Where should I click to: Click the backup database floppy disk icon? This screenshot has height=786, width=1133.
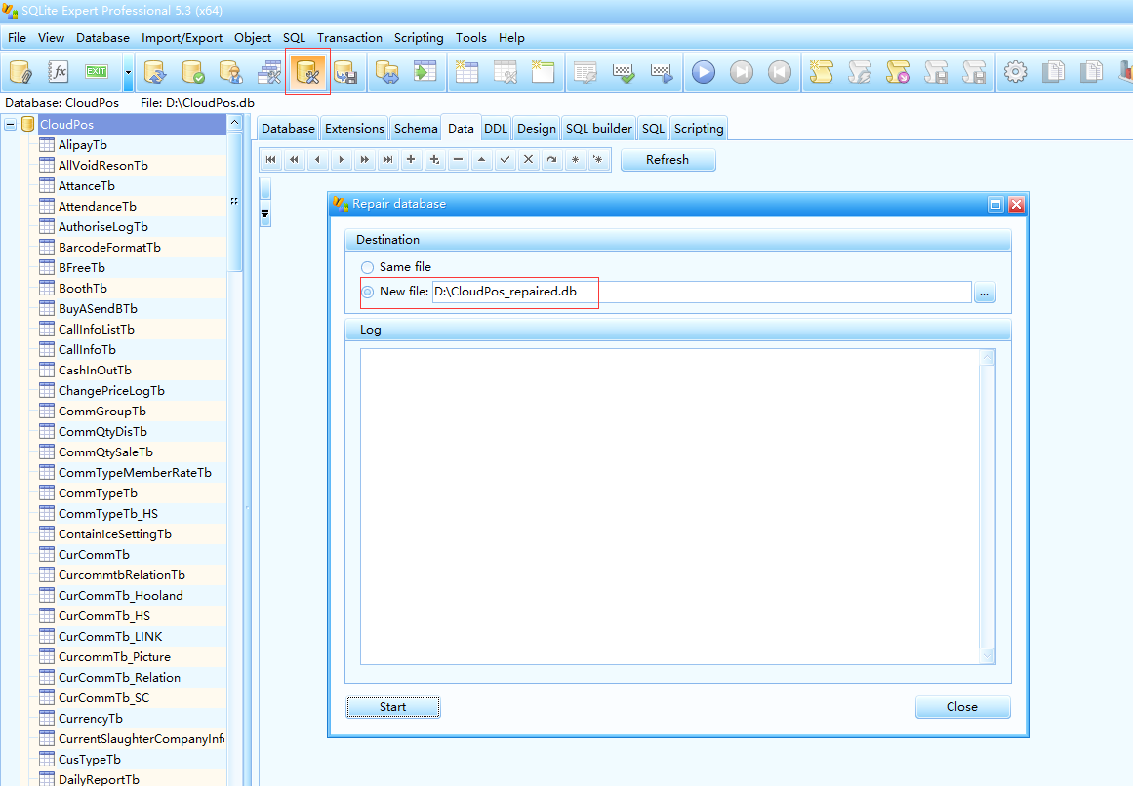345,72
